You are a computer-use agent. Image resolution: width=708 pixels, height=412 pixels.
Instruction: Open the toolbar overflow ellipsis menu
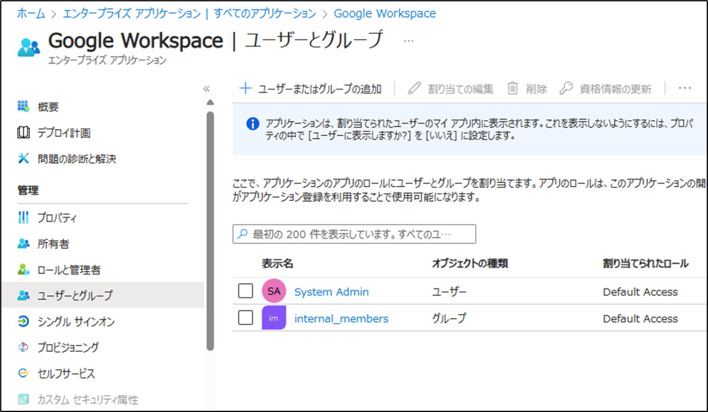(685, 88)
